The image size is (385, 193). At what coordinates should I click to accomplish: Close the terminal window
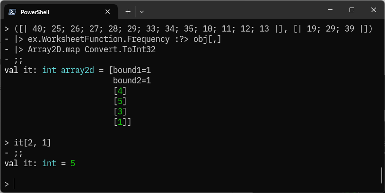click(x=374, y=10)
